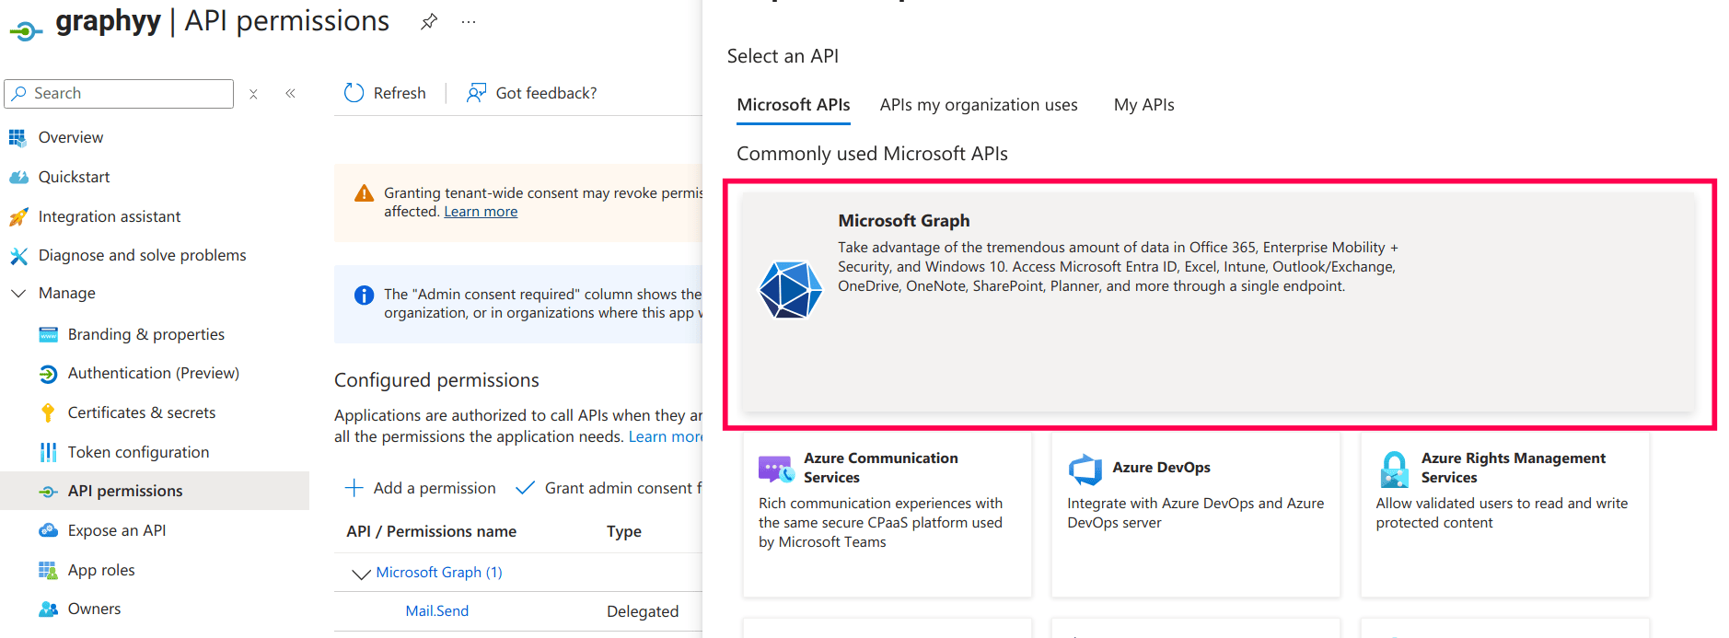Click the Azure DevOps icon
This screenshot has height=638, width=1729.
pos(1085,469)
